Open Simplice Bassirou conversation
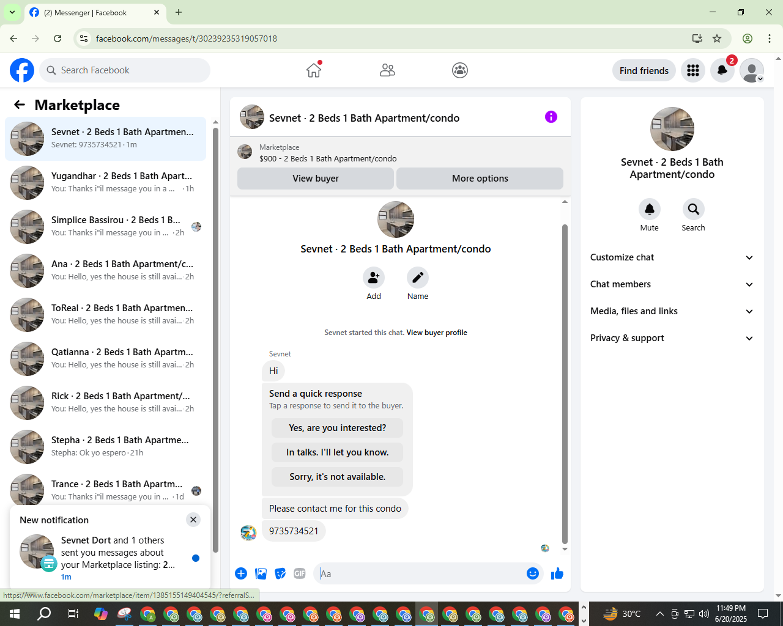The image size is (783, 626). point(106,227)
